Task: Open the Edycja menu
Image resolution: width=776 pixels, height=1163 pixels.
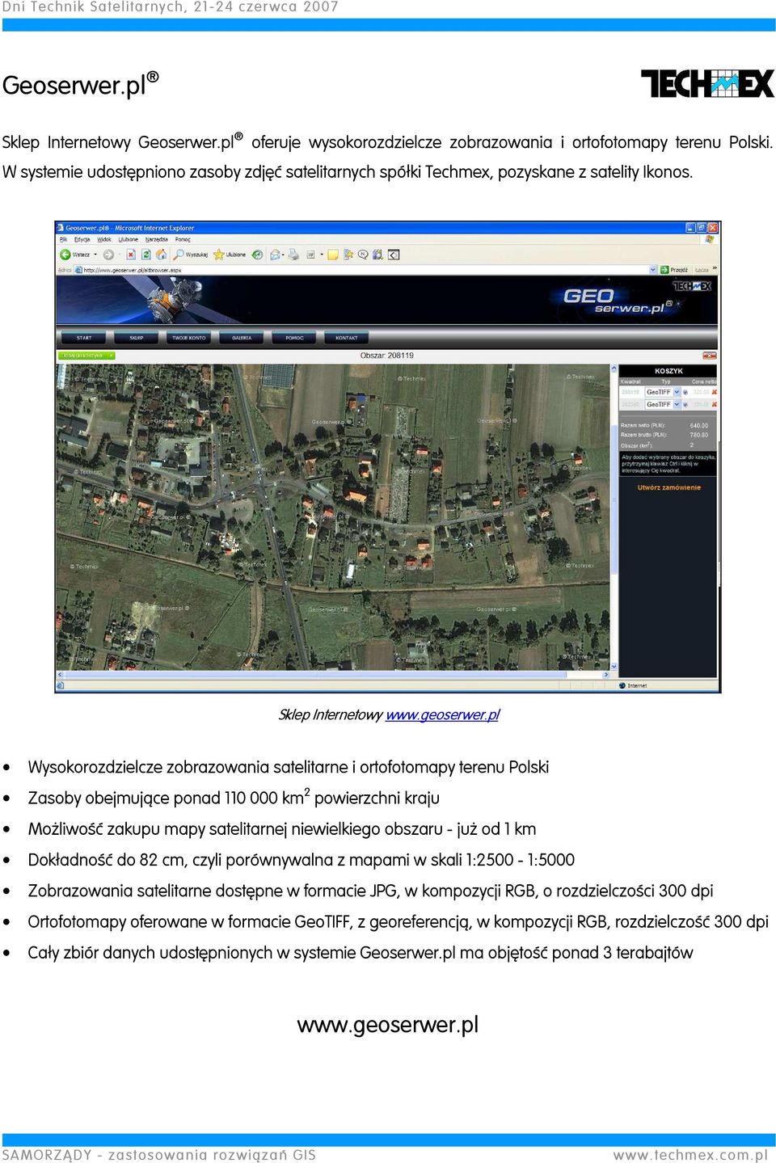Action: [x=82, y=239]
